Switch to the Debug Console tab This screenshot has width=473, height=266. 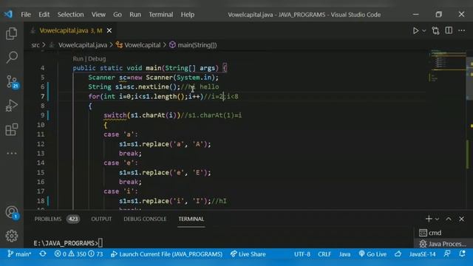[x=145, y=219]
